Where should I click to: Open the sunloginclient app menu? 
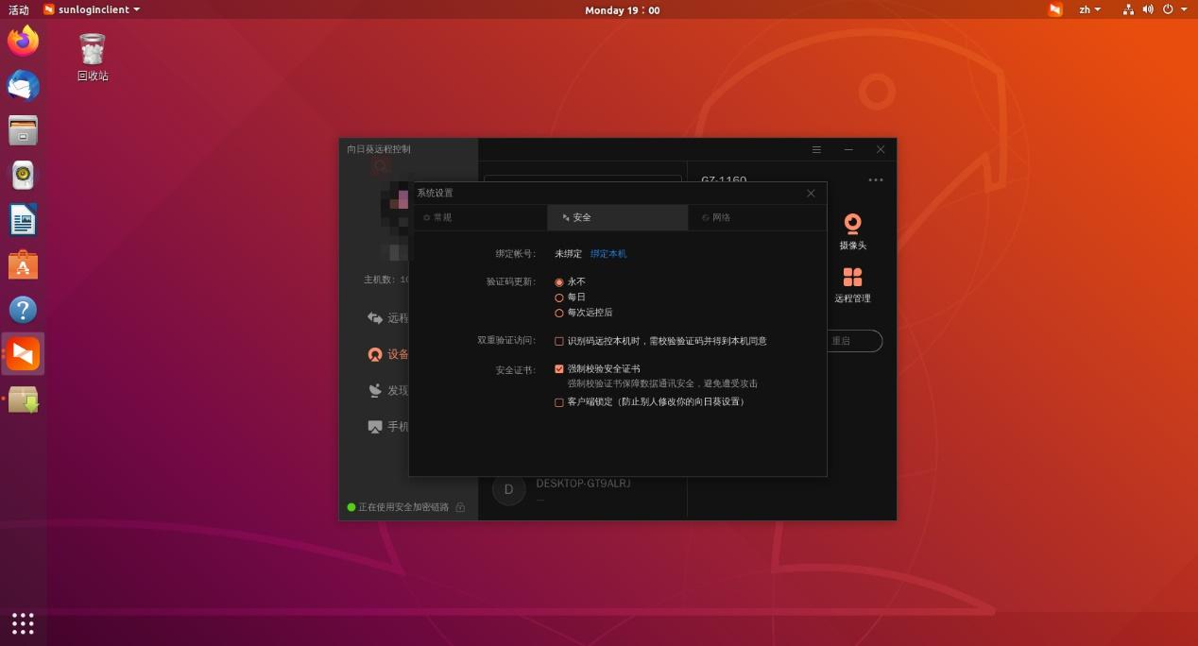[92, 9]
